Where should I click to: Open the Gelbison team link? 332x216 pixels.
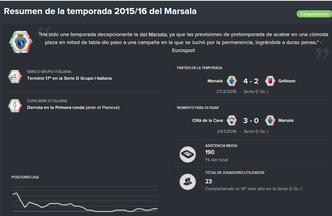coord(287,81)
